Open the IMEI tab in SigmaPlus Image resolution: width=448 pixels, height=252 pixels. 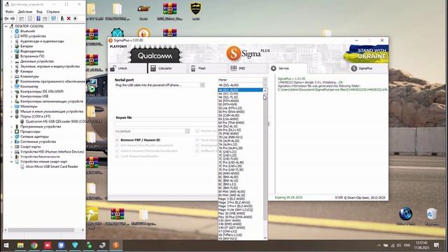[x=248, y=69]
